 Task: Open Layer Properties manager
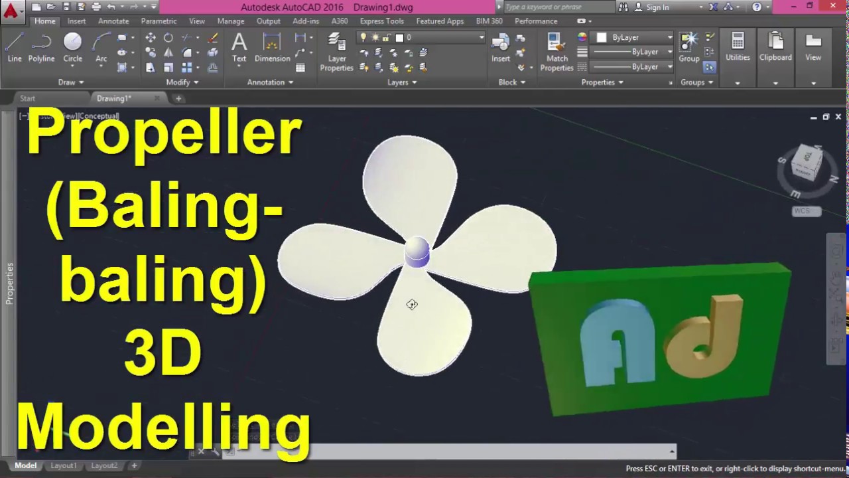tap(336, 52)
